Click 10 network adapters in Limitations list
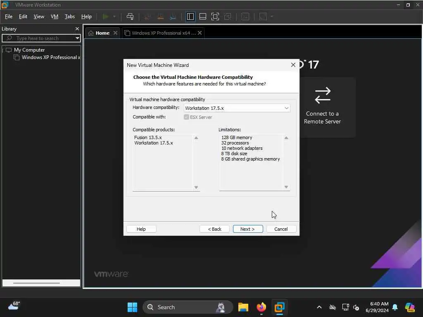 [x=242, y=148]
